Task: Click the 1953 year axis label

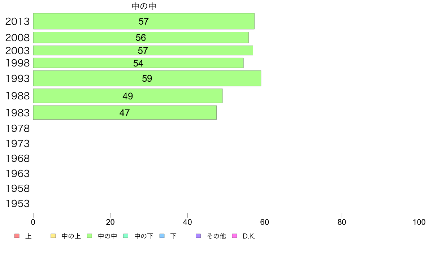Action: pyautogui.click(x=17, y=203)
